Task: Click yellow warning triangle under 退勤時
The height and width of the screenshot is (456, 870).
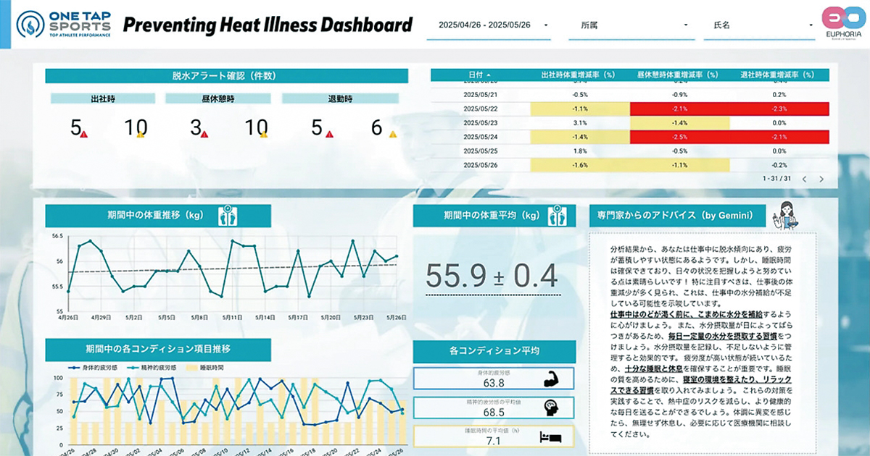Action: (x=393, y=134)
